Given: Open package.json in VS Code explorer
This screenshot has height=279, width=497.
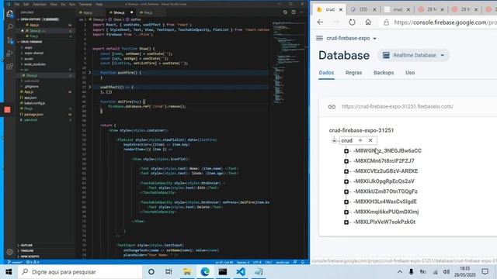Looking at the screenshot, I should click(x=33, y=114).
